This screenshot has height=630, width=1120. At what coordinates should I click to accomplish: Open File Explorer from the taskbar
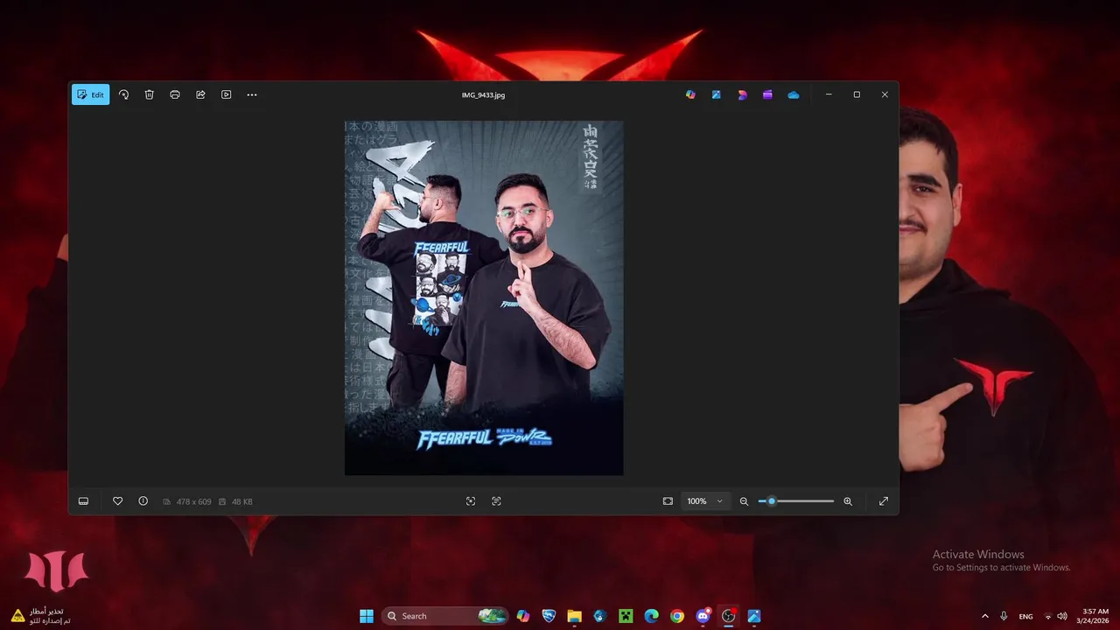[574, 616]
